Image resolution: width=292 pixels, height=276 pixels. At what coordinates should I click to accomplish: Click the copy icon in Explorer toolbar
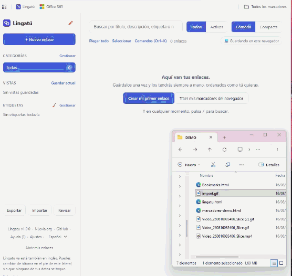227,165
